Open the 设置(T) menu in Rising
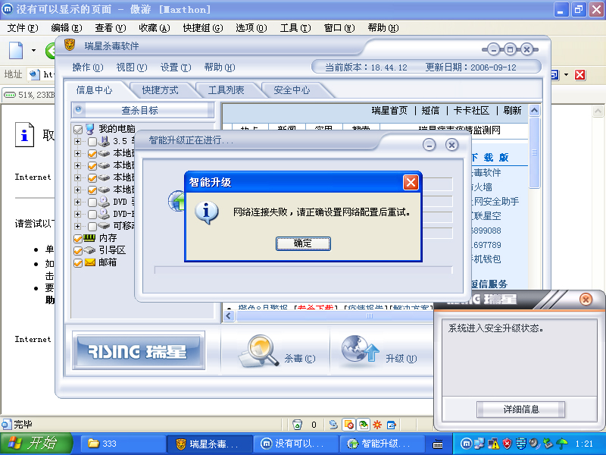 pos(176,67)
